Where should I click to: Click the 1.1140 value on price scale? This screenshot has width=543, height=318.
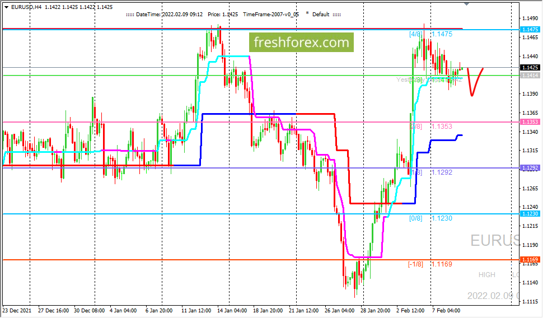point(530,283)
